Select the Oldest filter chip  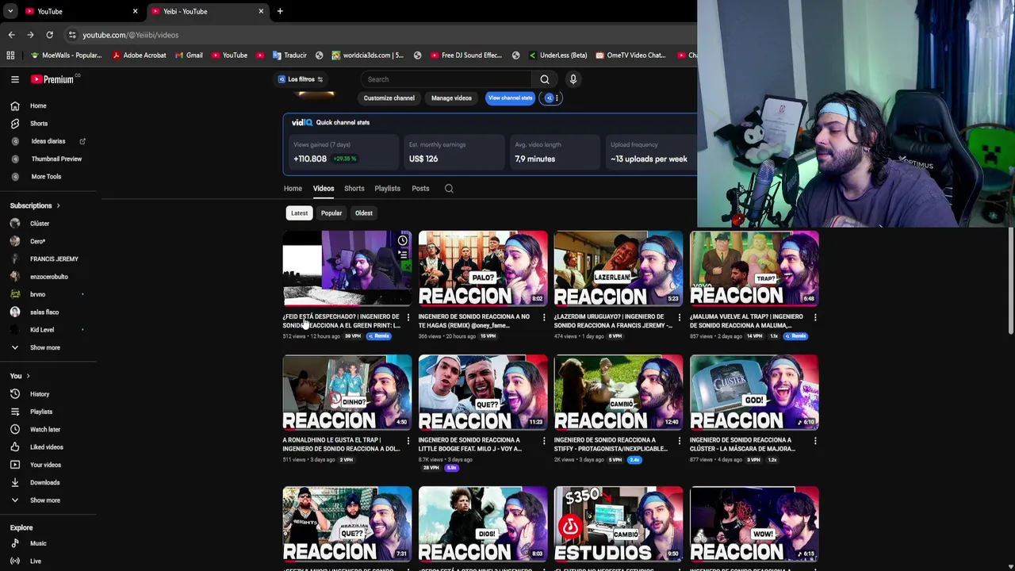364,213
